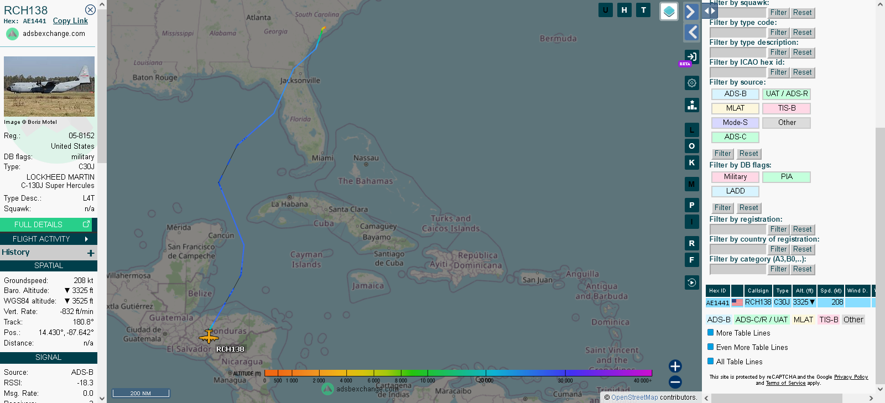Expand FLIGHT ACTIVITY arrow
Screen dimensions: 885x403
point(86,239)
